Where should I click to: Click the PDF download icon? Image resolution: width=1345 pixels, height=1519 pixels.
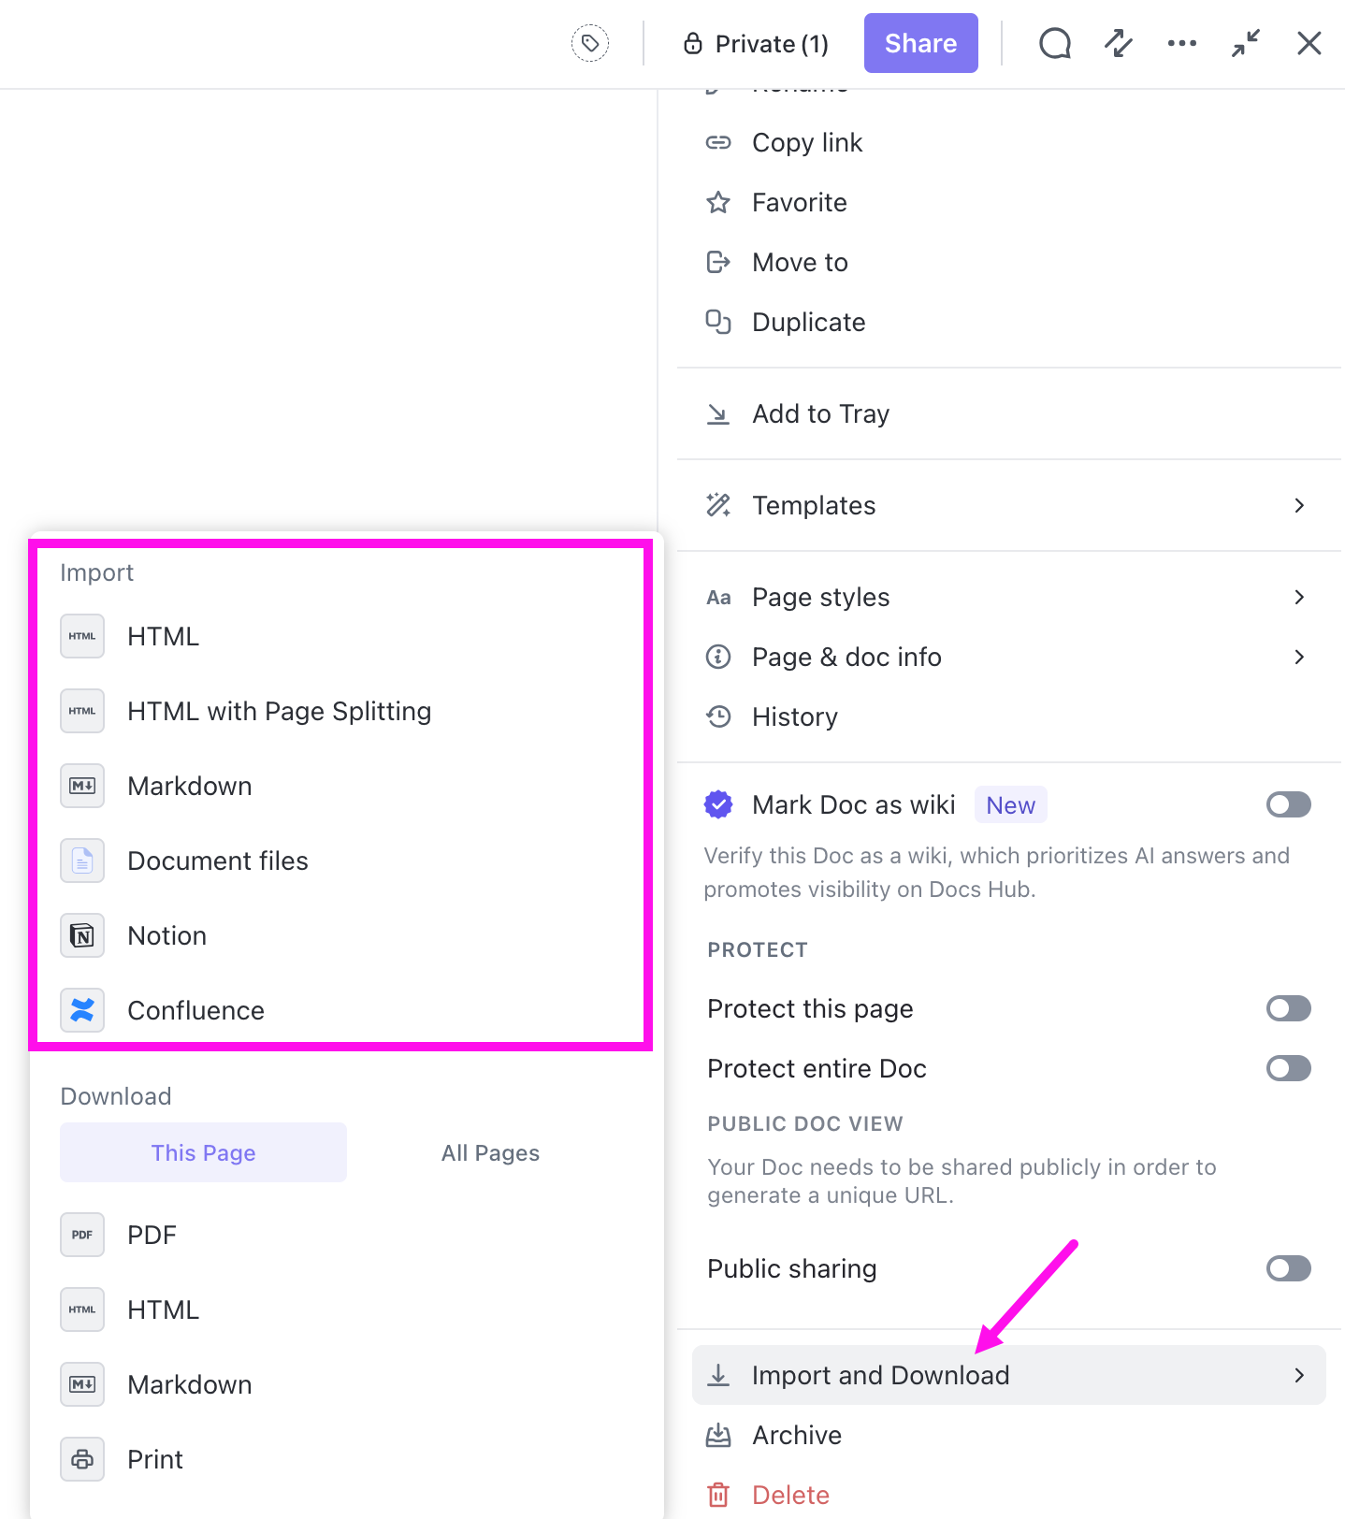tap(82, 1235)
